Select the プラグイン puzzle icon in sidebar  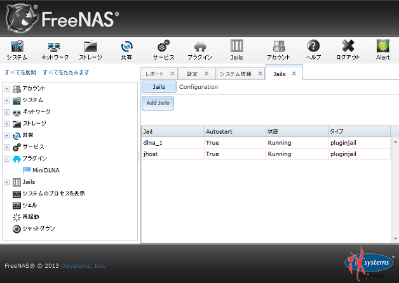click(17, 159)
